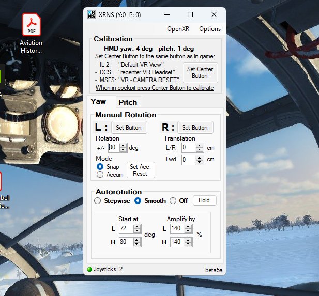Minimize the XRNS window
This screenshot has width=319, height=296.
[x=167, y=14]
